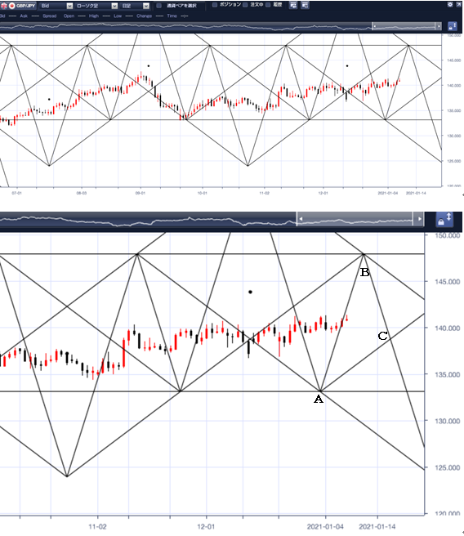
Task: Click the top overview range slider window
Action: click(405, 26)
